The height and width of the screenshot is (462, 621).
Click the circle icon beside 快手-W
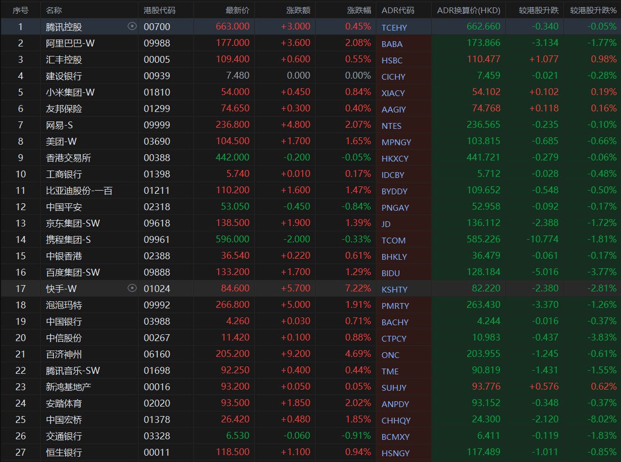(x=132, y=288)
